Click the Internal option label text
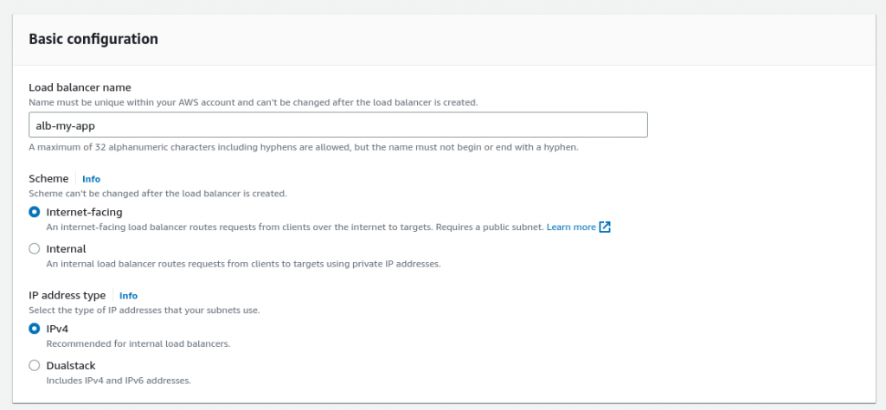The image size is (886, 410). pos(66,249)
